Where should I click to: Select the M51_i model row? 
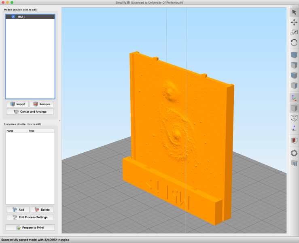pyautogui.click(x=30, y=17)
